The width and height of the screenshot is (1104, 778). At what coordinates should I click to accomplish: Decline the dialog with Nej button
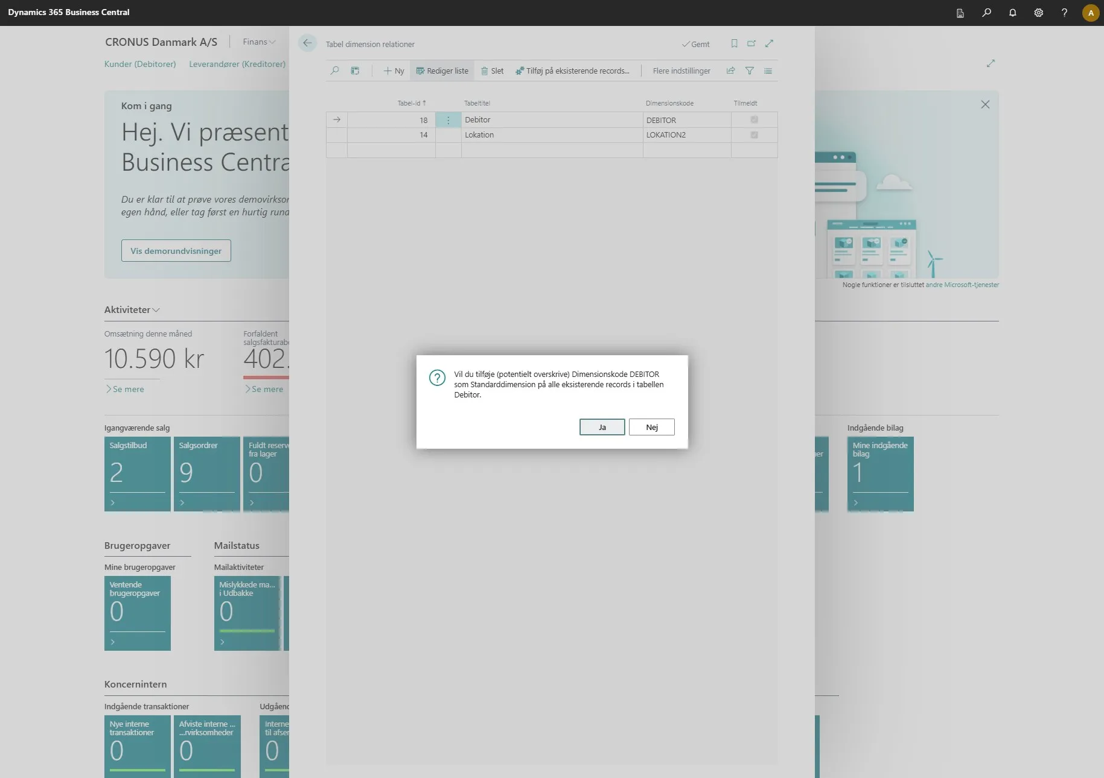[651, 427]
